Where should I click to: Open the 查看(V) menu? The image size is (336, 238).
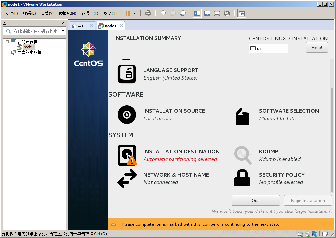tap(47, 13)
